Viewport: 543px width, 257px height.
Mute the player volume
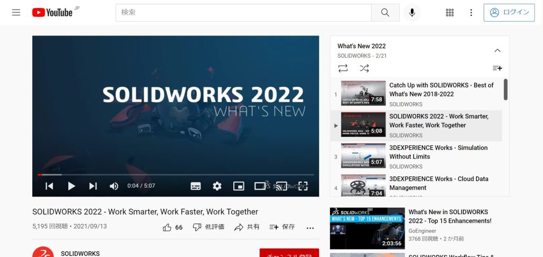[113, 186]
